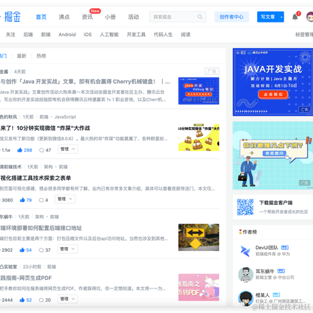Open 耳东蜗牛 author avatar
313x313 pixels.
click(246, 274)
